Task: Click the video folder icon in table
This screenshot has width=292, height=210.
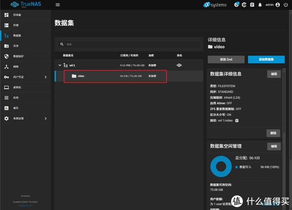Action: tap(74, 76)
